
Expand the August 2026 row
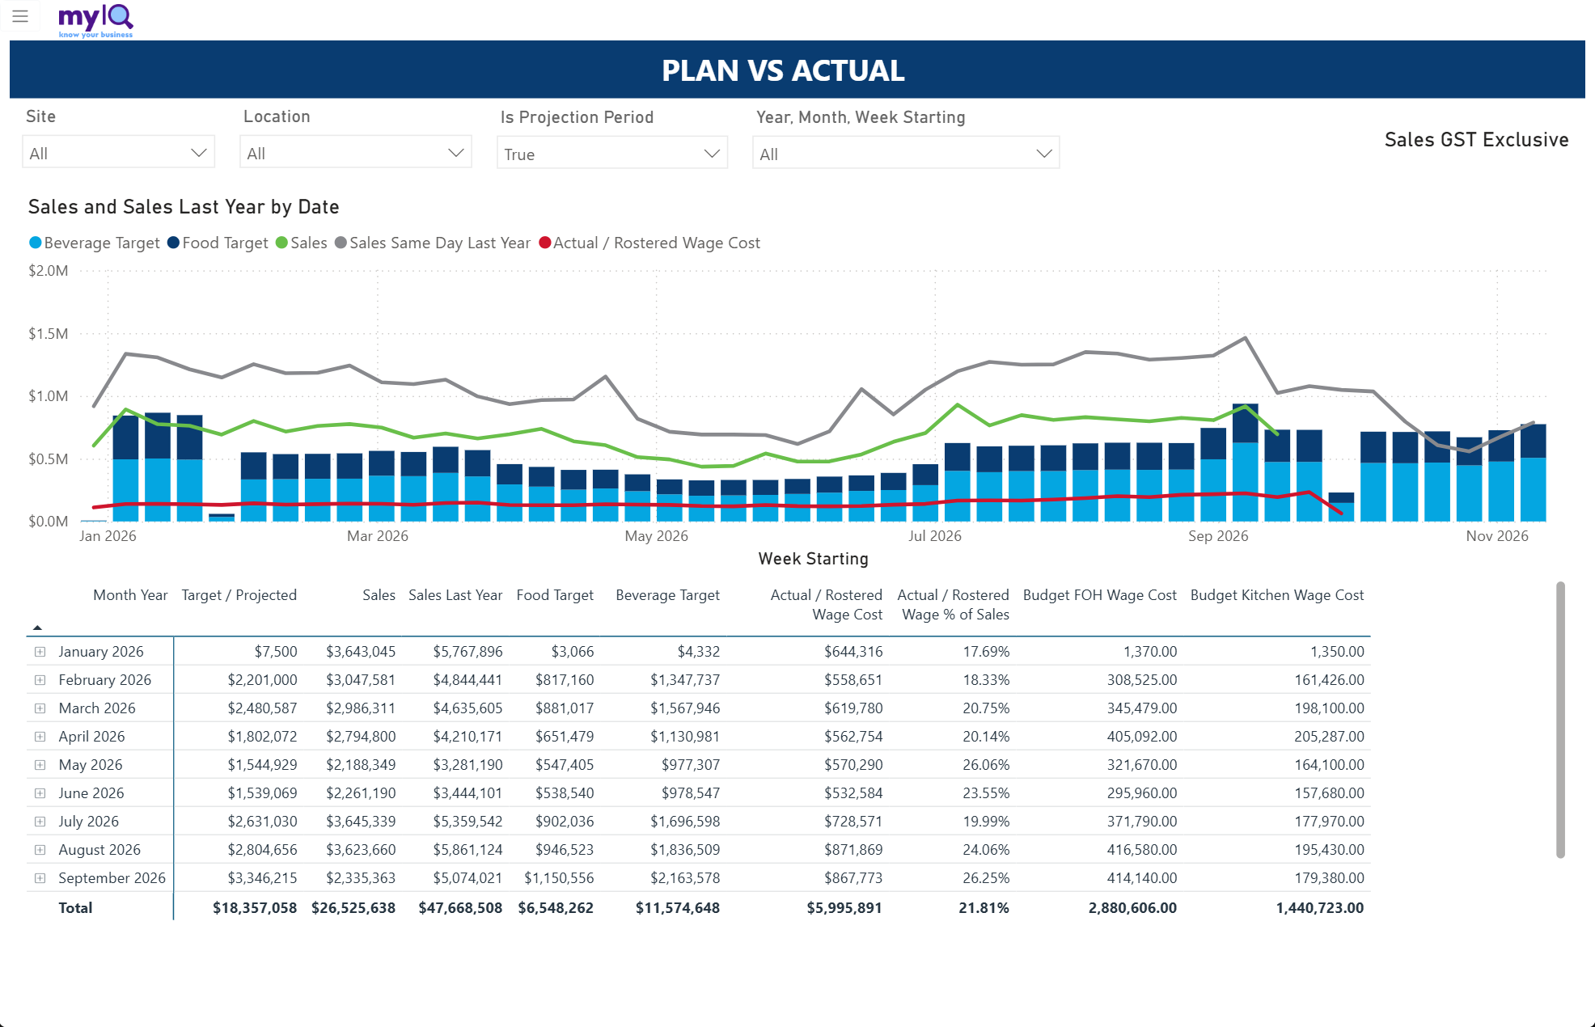40,850
